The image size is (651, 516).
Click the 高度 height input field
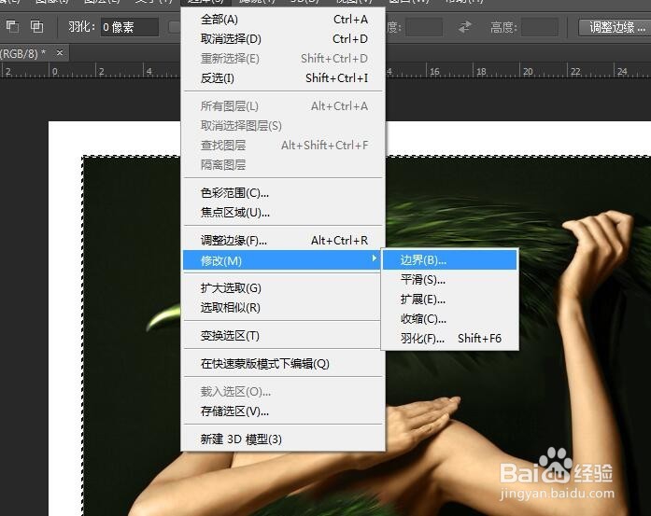pos(539,27)
